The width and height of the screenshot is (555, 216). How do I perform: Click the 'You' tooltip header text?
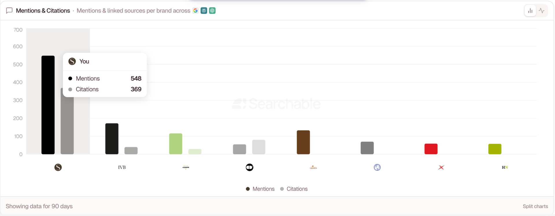[x=84, y=61]
